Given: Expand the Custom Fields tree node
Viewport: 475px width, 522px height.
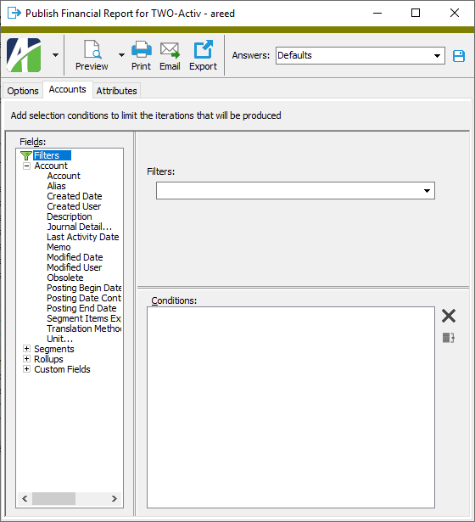Looking at the screenshot, I should 26,369.
